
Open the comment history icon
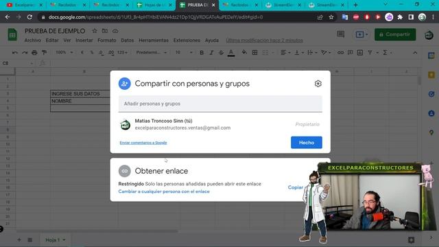point(340,34)
